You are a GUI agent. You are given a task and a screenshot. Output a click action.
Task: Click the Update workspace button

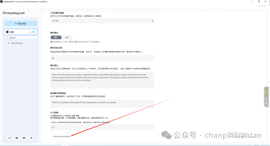point(62,136)
